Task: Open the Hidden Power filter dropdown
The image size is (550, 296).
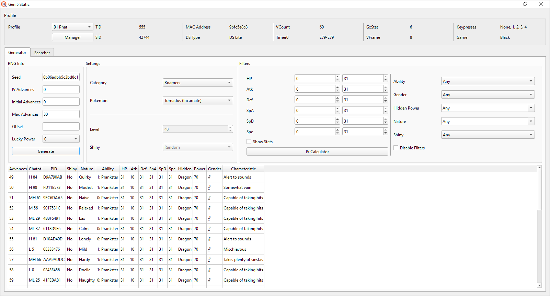Action: coord(488,108)
